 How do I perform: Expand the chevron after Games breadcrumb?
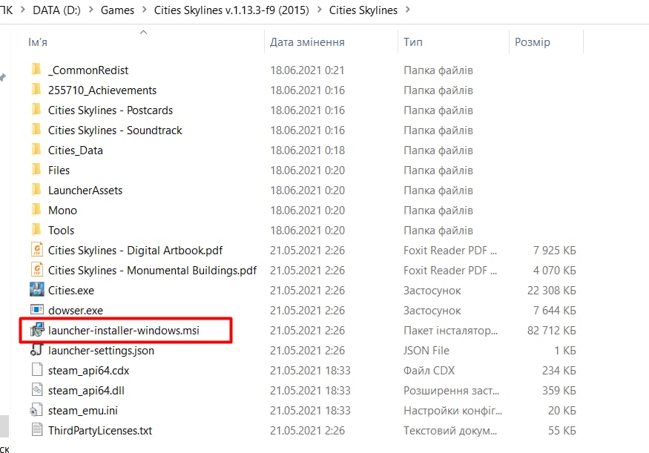(145, 10)
